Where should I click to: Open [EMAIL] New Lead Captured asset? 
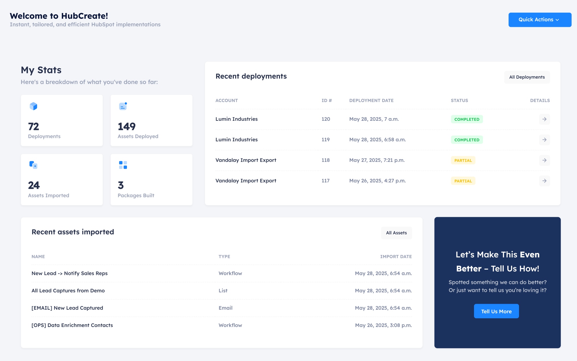click(x=67, y=308)
